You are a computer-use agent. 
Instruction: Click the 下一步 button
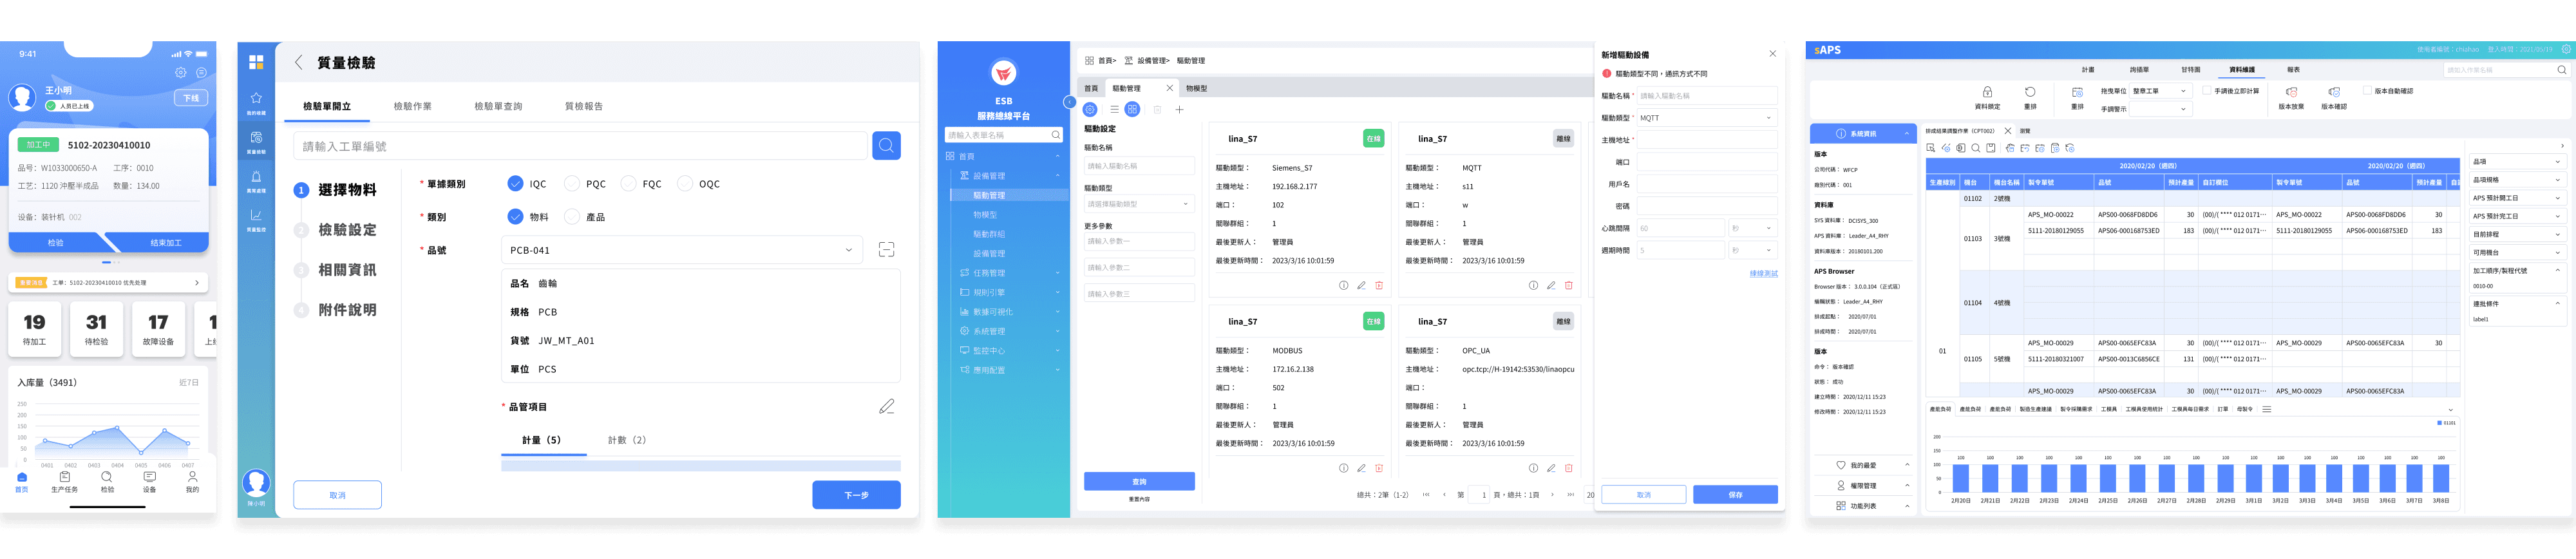click(856, 495)
